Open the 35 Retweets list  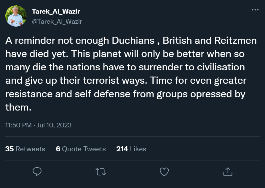[25, 149]
